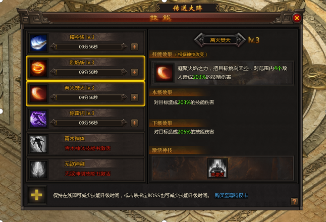Image resolution: width=326 pixels, height=222 pixels.
Task: Select the 烈焰斩 fire skill icon
Action: click(38, 68)
